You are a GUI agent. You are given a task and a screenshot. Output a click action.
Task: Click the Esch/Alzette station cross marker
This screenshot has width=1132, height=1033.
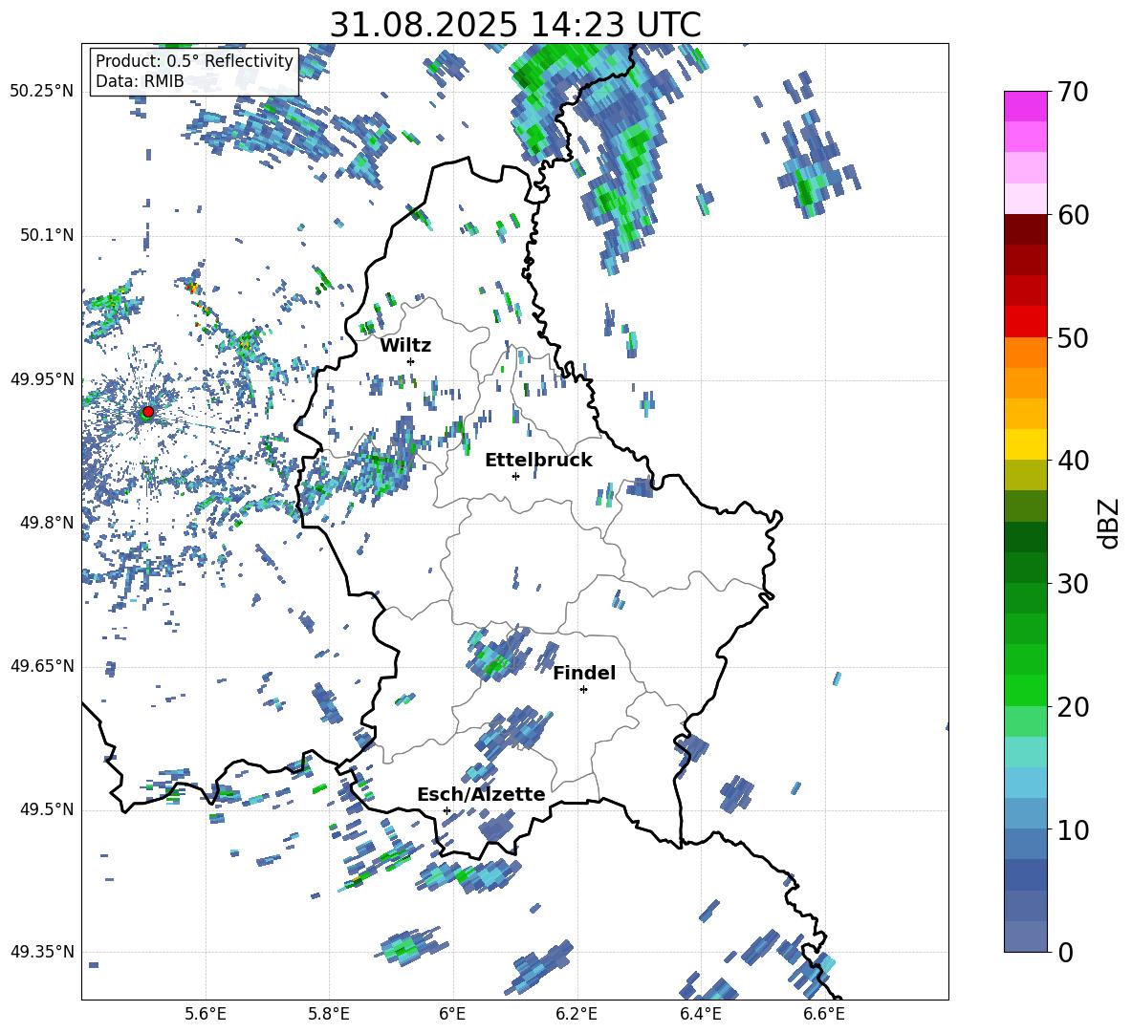pos(446,810)
